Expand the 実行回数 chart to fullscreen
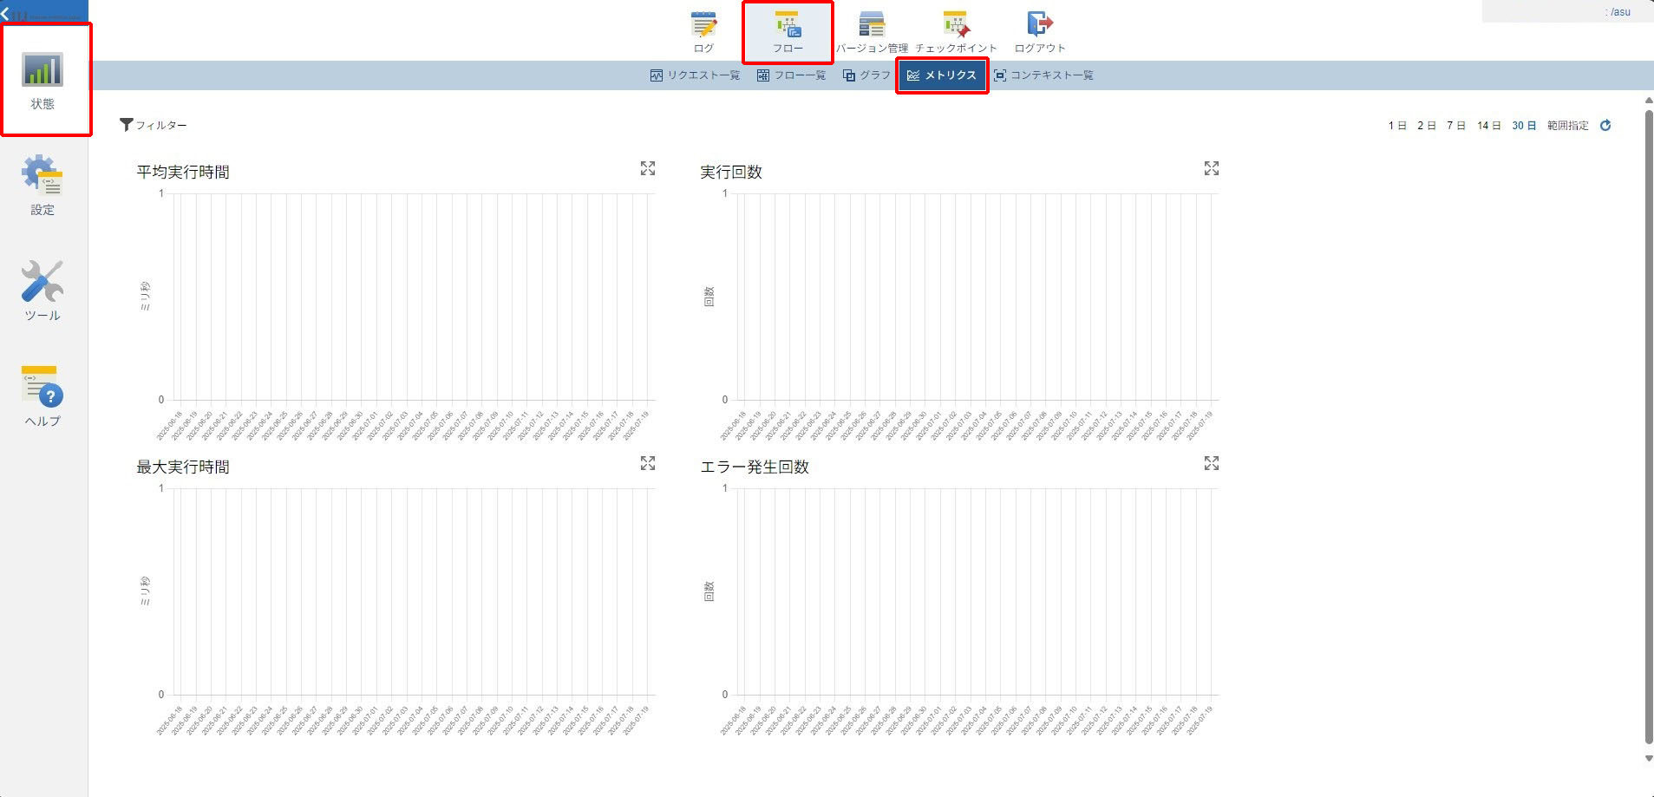This screenshot has width=1654, height=797. pos(1212,168)
